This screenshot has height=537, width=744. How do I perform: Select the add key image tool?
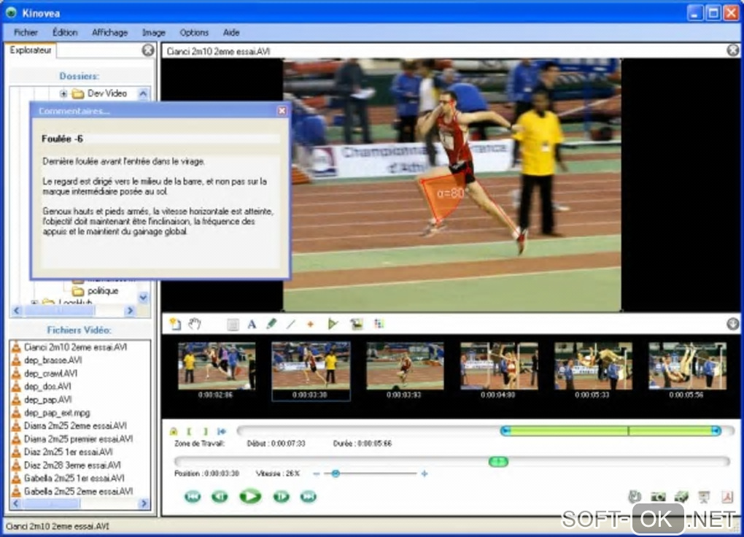[x=176, y=324]
